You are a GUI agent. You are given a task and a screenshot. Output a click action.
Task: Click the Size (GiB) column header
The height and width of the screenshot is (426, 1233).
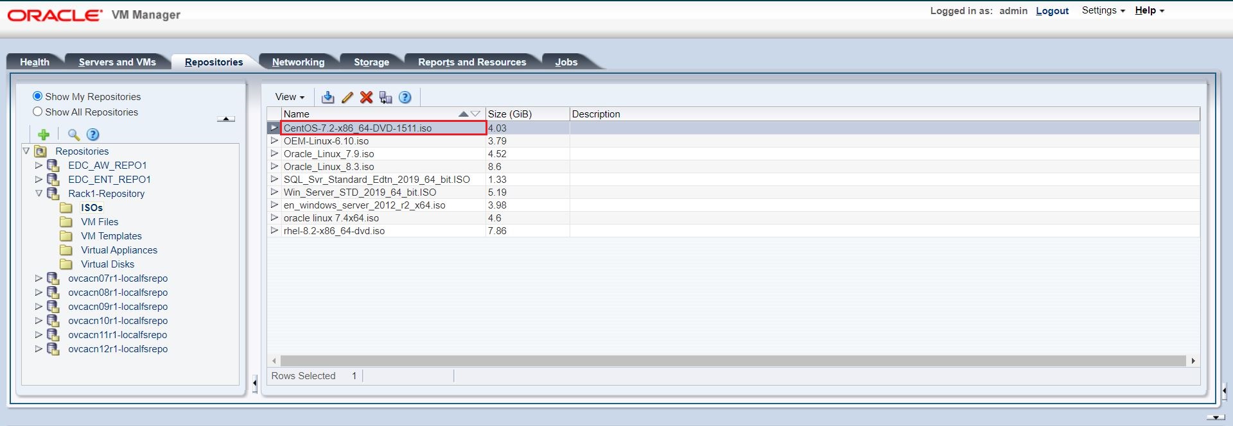(527, 114)
